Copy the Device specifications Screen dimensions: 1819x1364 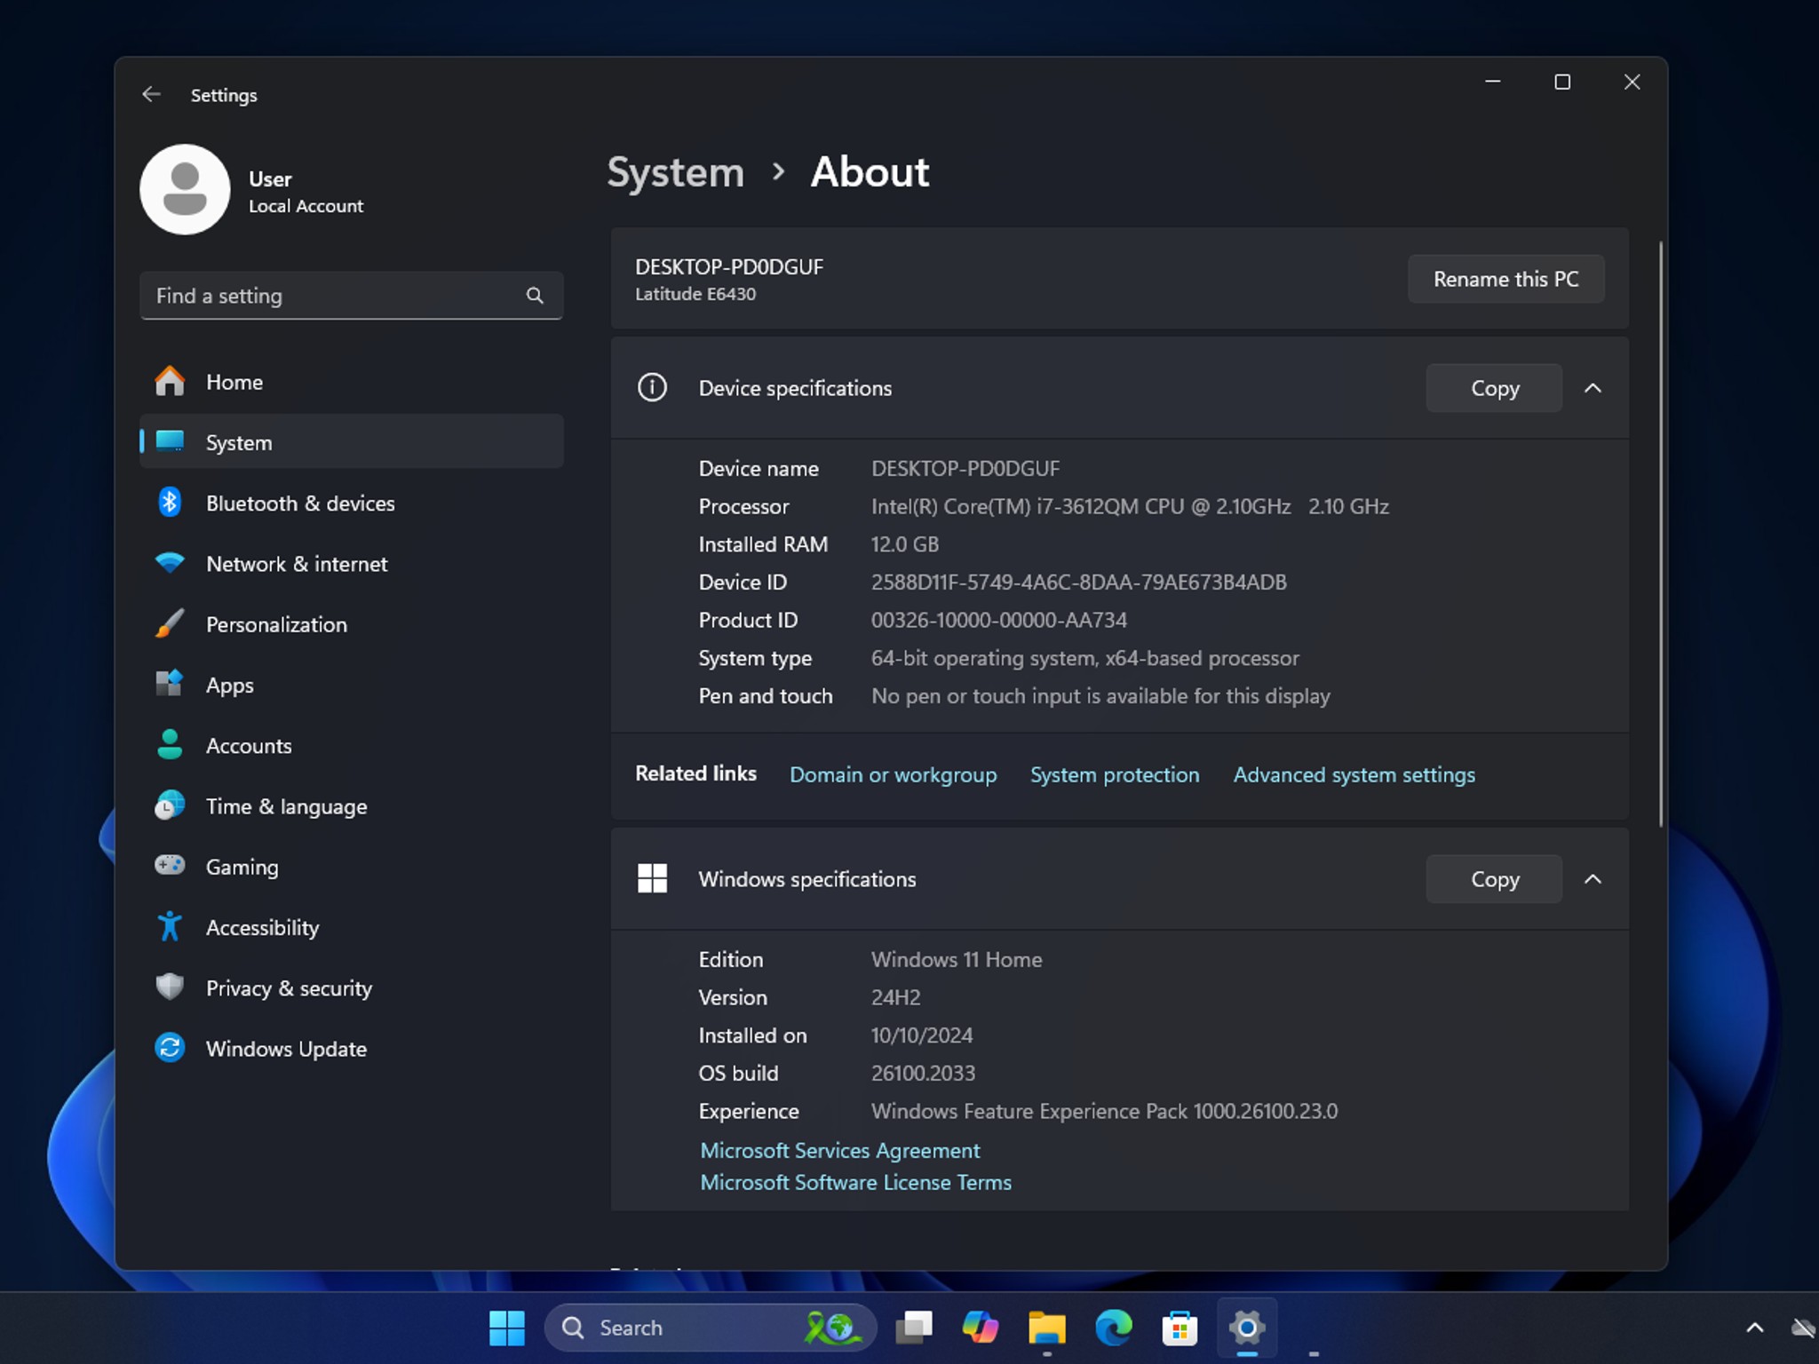pyautogui.click(x=1494, y=388)
